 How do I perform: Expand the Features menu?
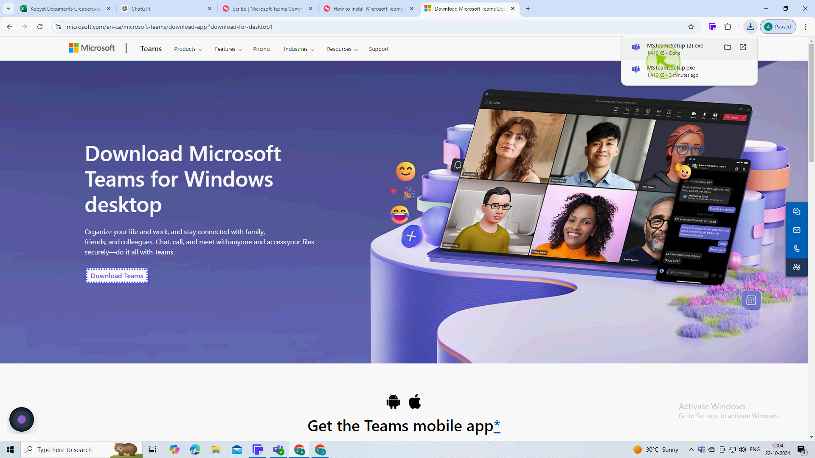(x=228, y=49)
